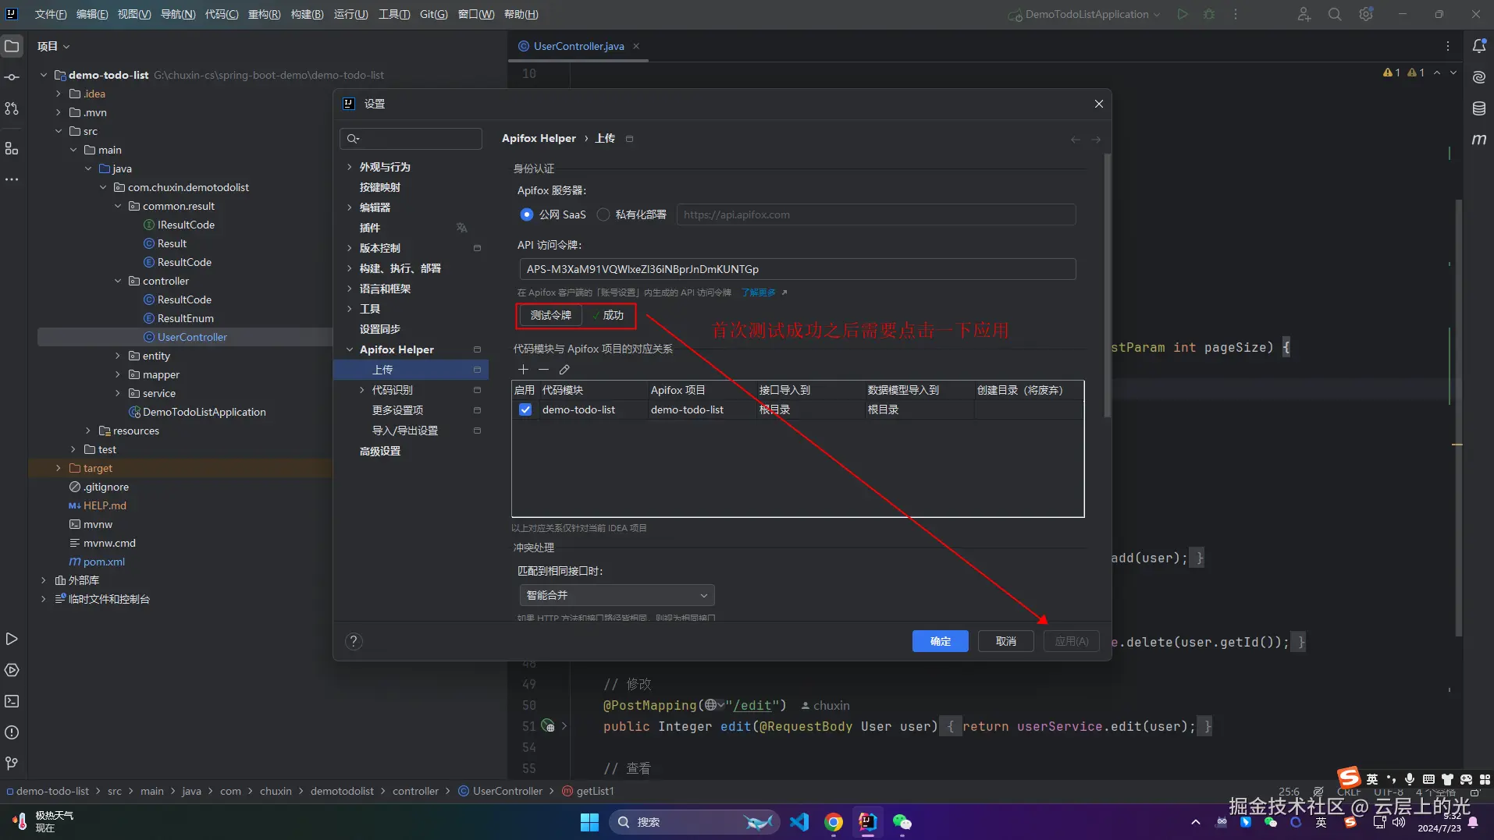The image size is (1494, 840).
Task: Open the Git menu
Action: 433,14
